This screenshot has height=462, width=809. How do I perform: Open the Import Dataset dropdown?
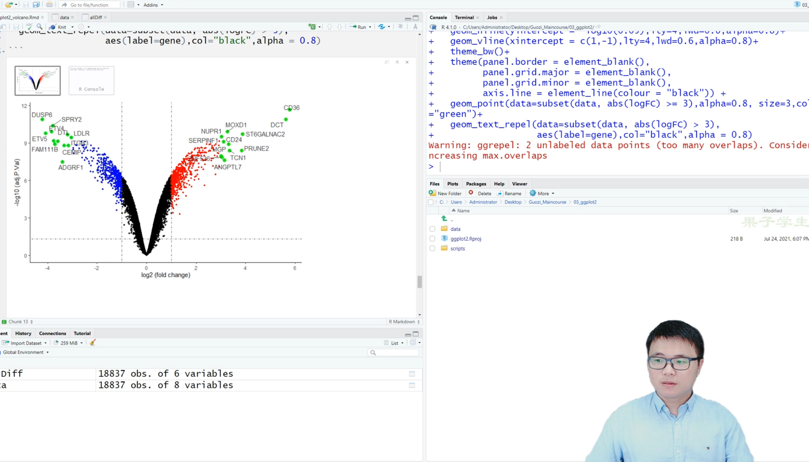tap(25, 343)
